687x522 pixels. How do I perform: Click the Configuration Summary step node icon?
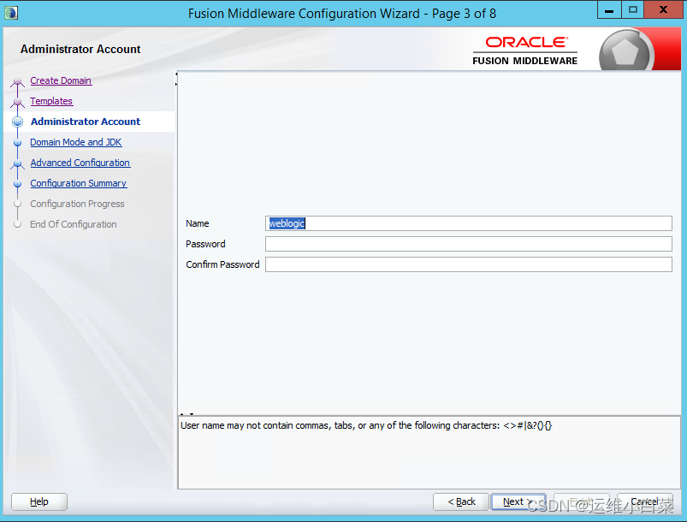point(17,184)
